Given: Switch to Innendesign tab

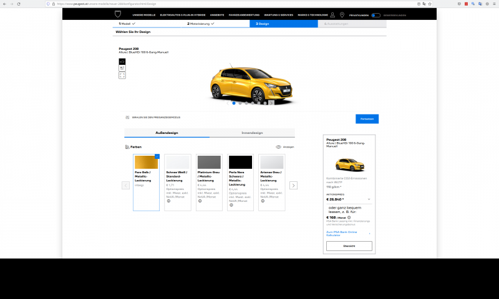Looking at the screenshot, I should pyautogui.click(x=252, y=133).
